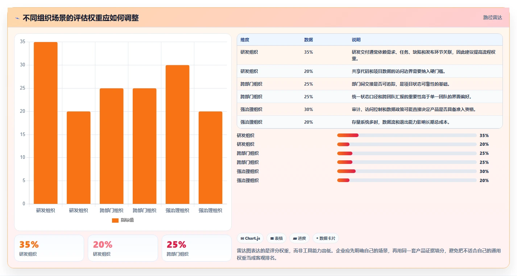The width and height of the screenshot is (517, 276).
Task: Open the 35% 研发组织 data card
Action: (49, 248)
